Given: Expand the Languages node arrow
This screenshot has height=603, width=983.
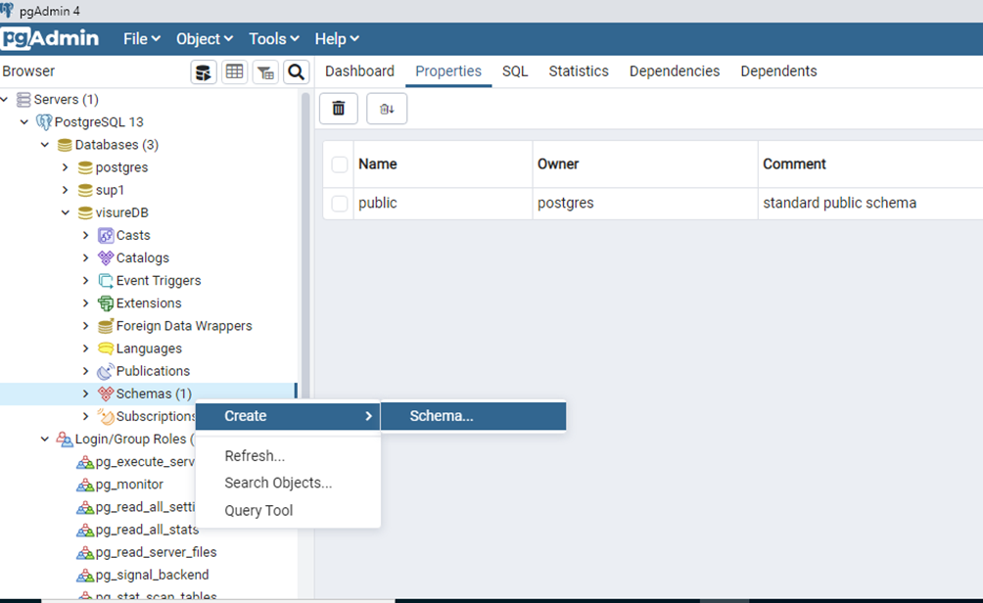Looking at the screenshot, I should tap(86, 348).
